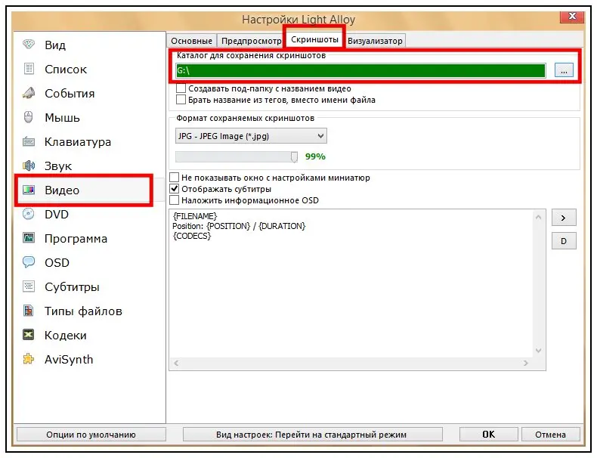Close the Настройки Light Alloy window
The image size is (597, 458).
tap(572, 16)
